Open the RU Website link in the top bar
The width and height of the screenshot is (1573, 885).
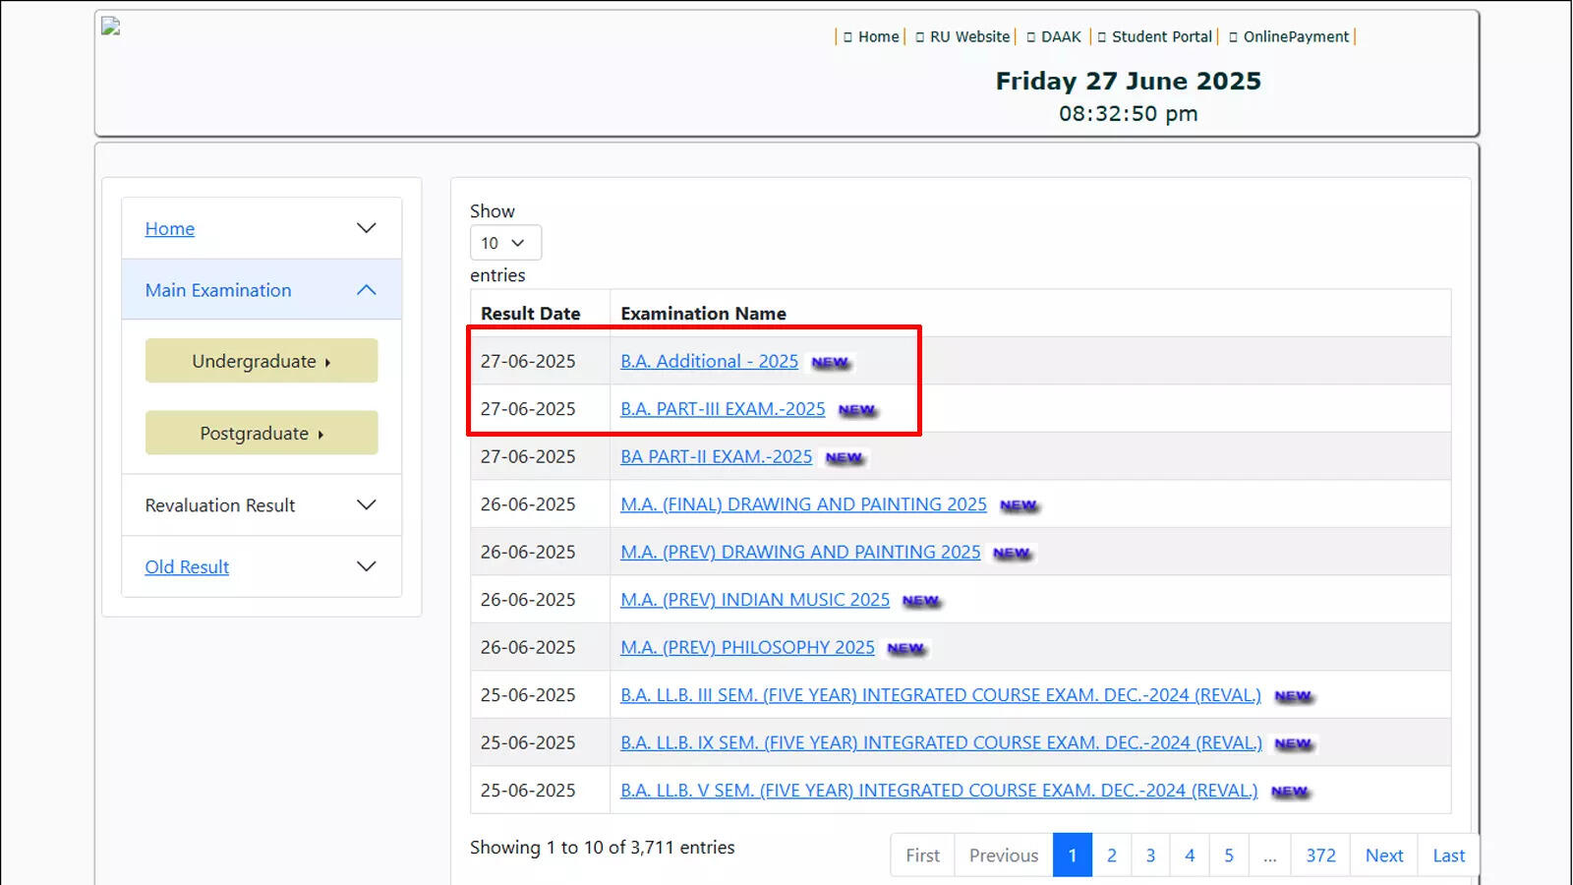pos(969,36)
